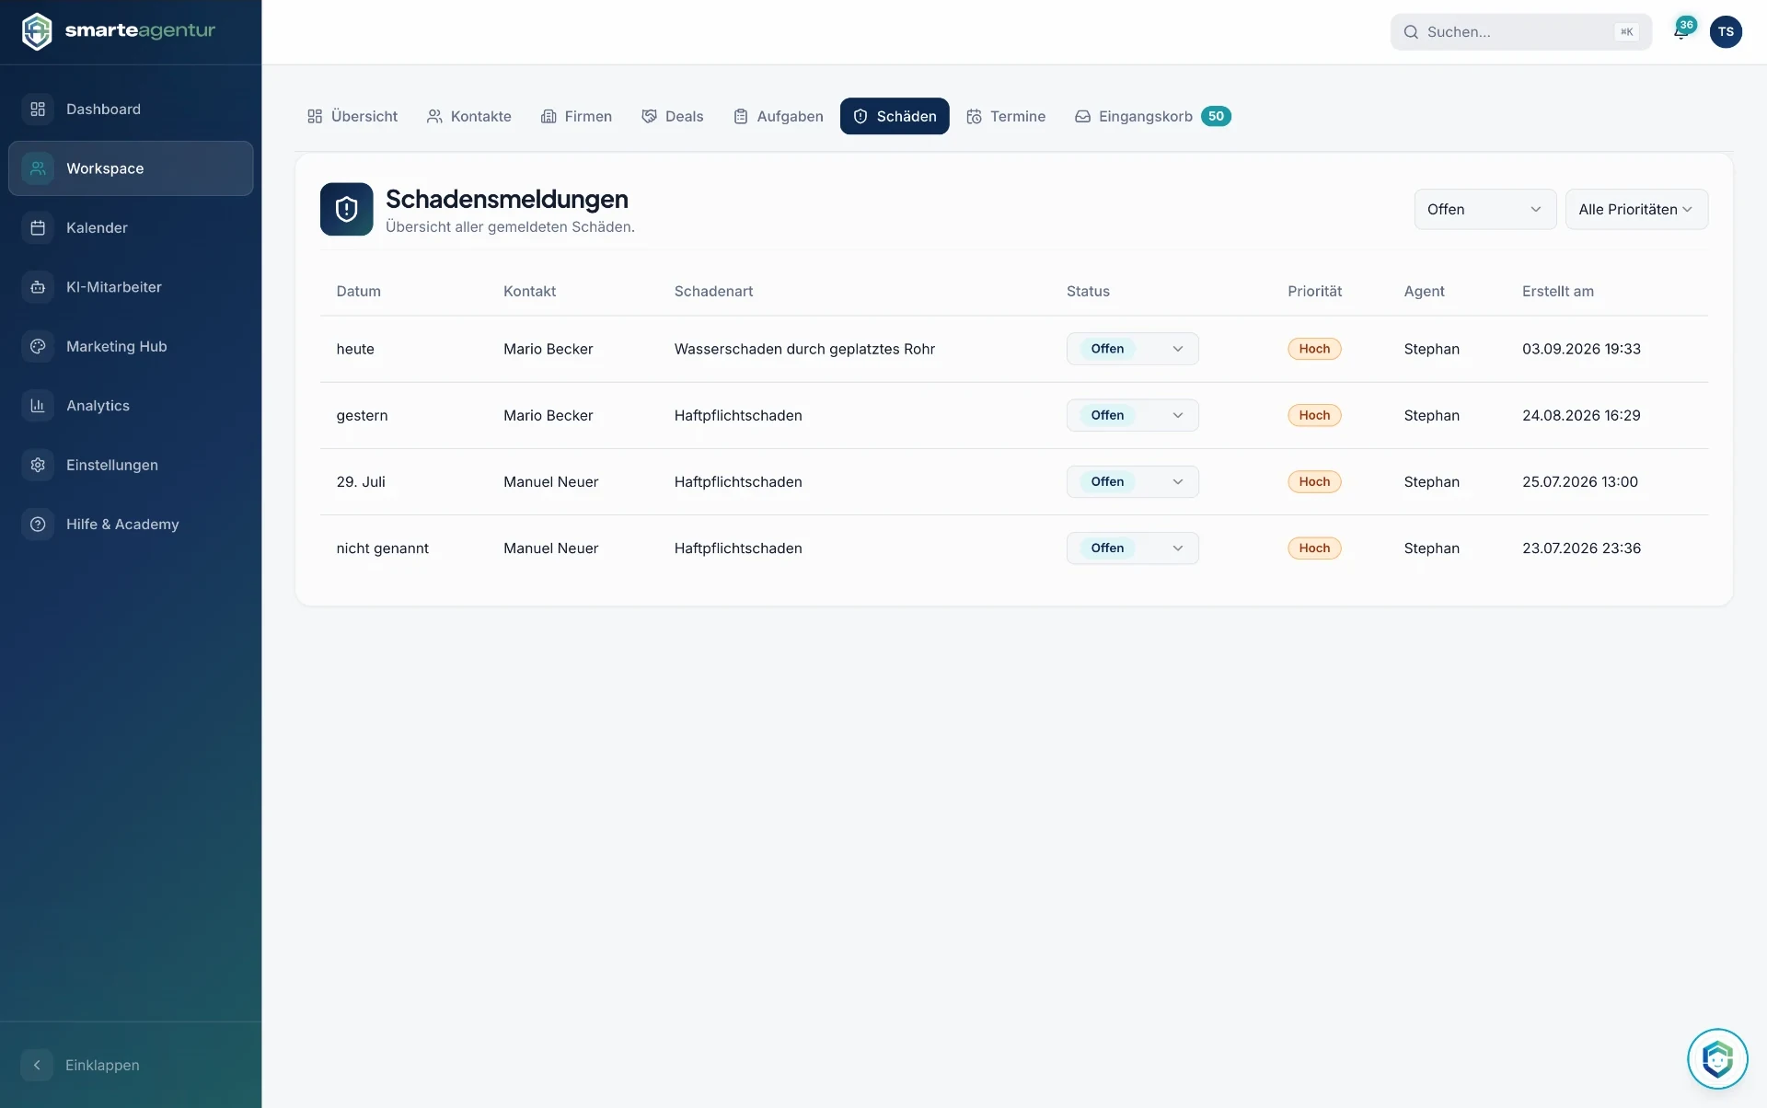Click the Priorität column header
This screenshot has height=1108, width=1767.
[x=1314, y=291]
